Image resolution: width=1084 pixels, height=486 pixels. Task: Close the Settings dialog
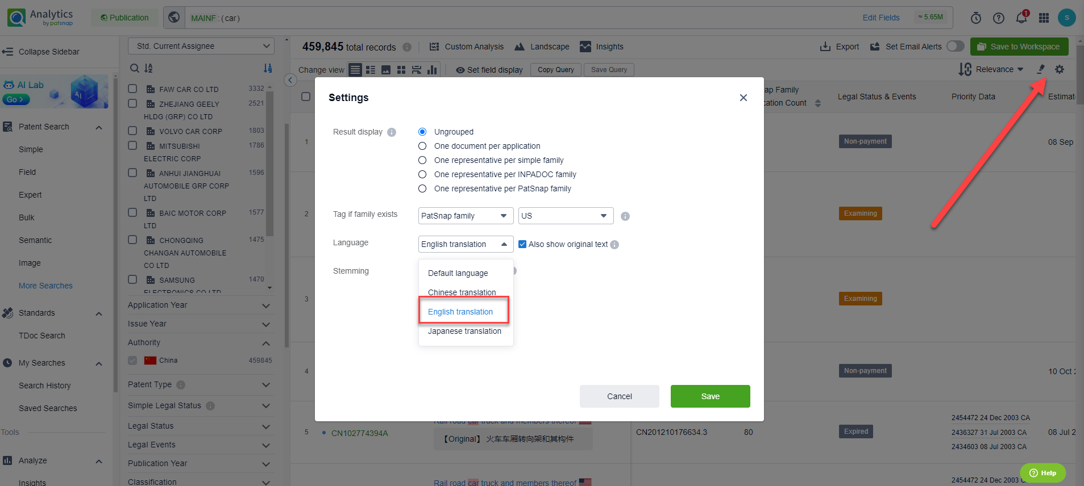tap(743, 98)
